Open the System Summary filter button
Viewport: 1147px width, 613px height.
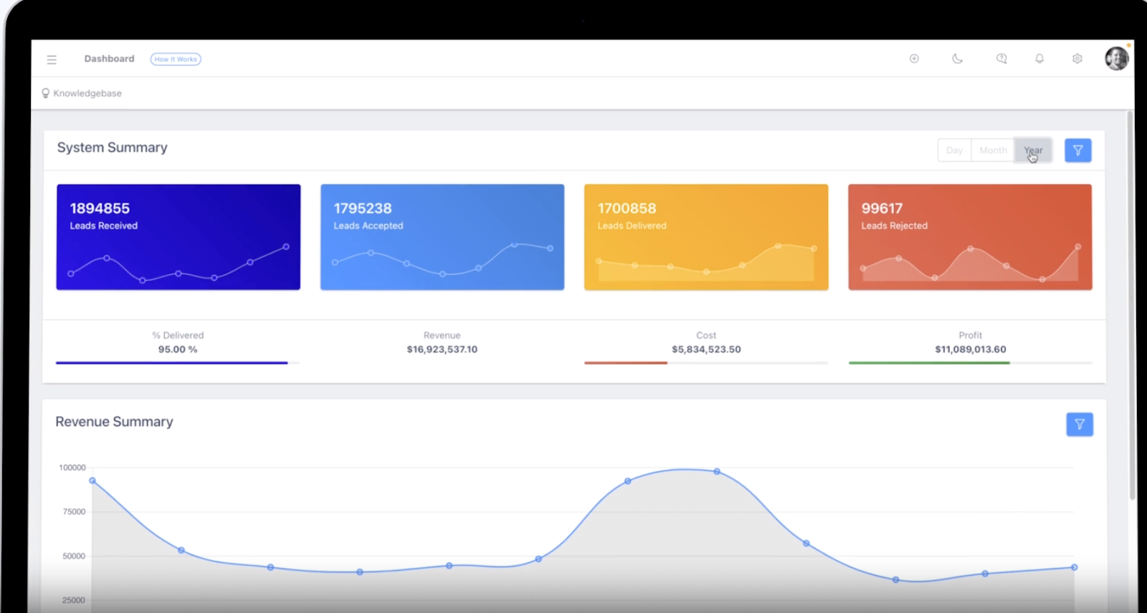click(x=1078, y=150)
